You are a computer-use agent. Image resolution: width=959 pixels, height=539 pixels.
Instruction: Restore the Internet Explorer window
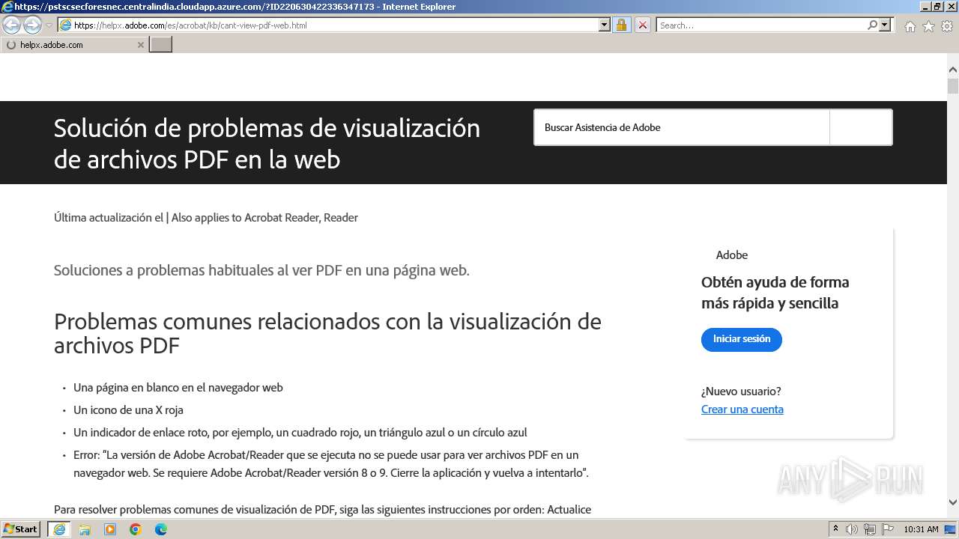coord(937,6)
